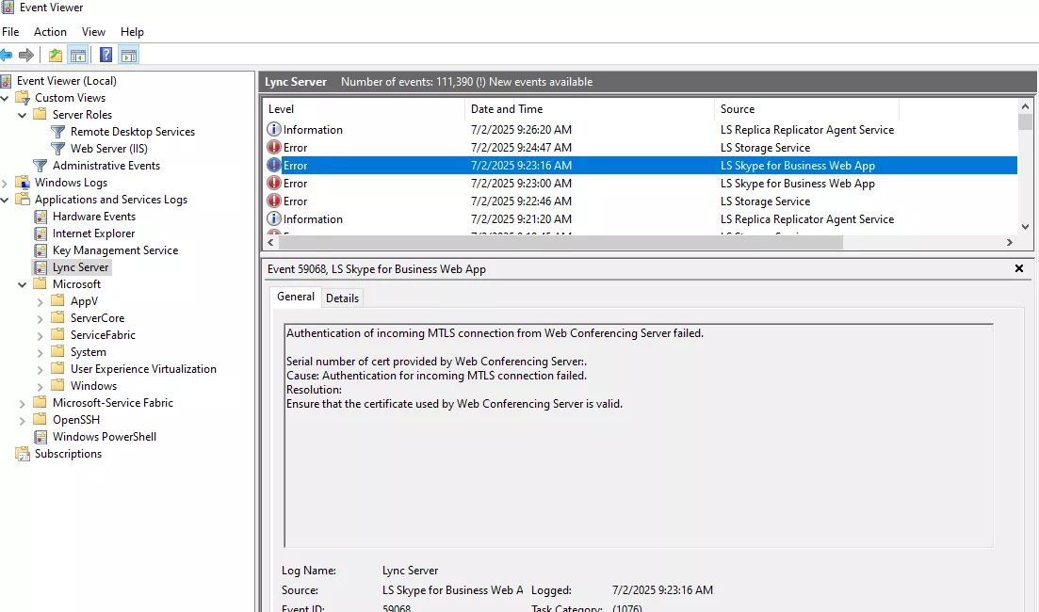Image resolution: width=1039 pixels, height=612 pixels.
Task: Click the Back arrow toolbar icon
Action: 6,55
